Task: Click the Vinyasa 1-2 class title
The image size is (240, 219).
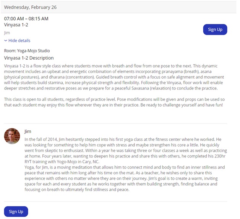Action: tap(16, 25)
